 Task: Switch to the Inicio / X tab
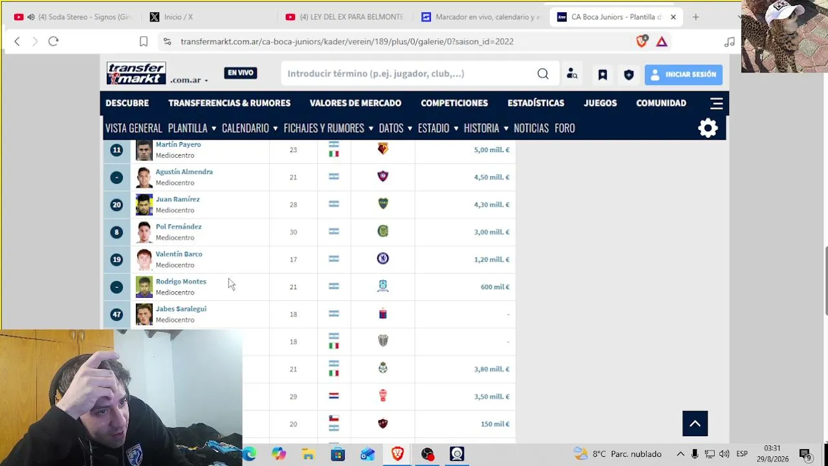tap(207, 17)
